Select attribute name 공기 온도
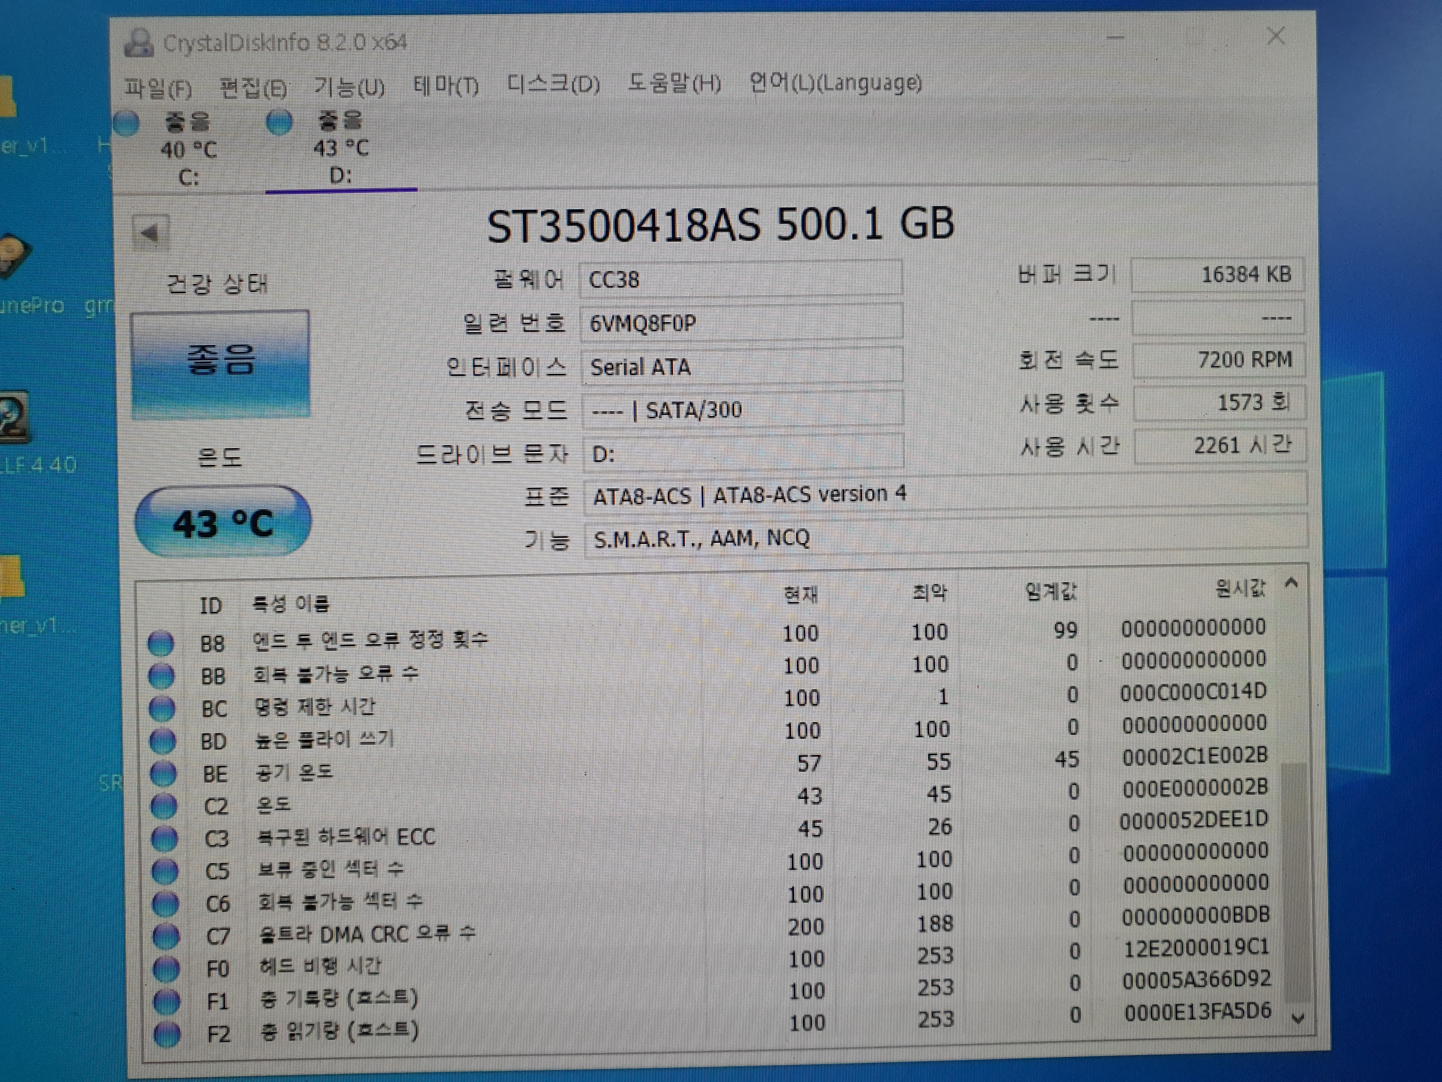This screenshot has width=1442, height=1082. pyautogui.click(x=295, y=772)
